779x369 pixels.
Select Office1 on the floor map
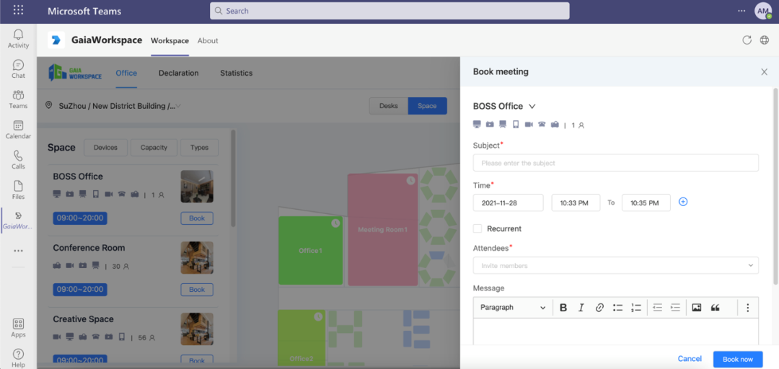[310, 251]
